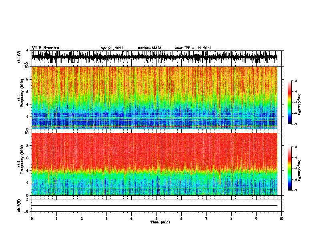317x245 pixels.
Task: Click the "6" kHz tick on ch.2 frequency axis
Action: 28,158
